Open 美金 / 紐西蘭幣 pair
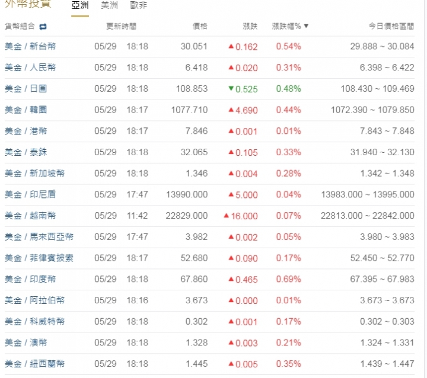This screenshot has width=427, height=378. coord(34,364)
